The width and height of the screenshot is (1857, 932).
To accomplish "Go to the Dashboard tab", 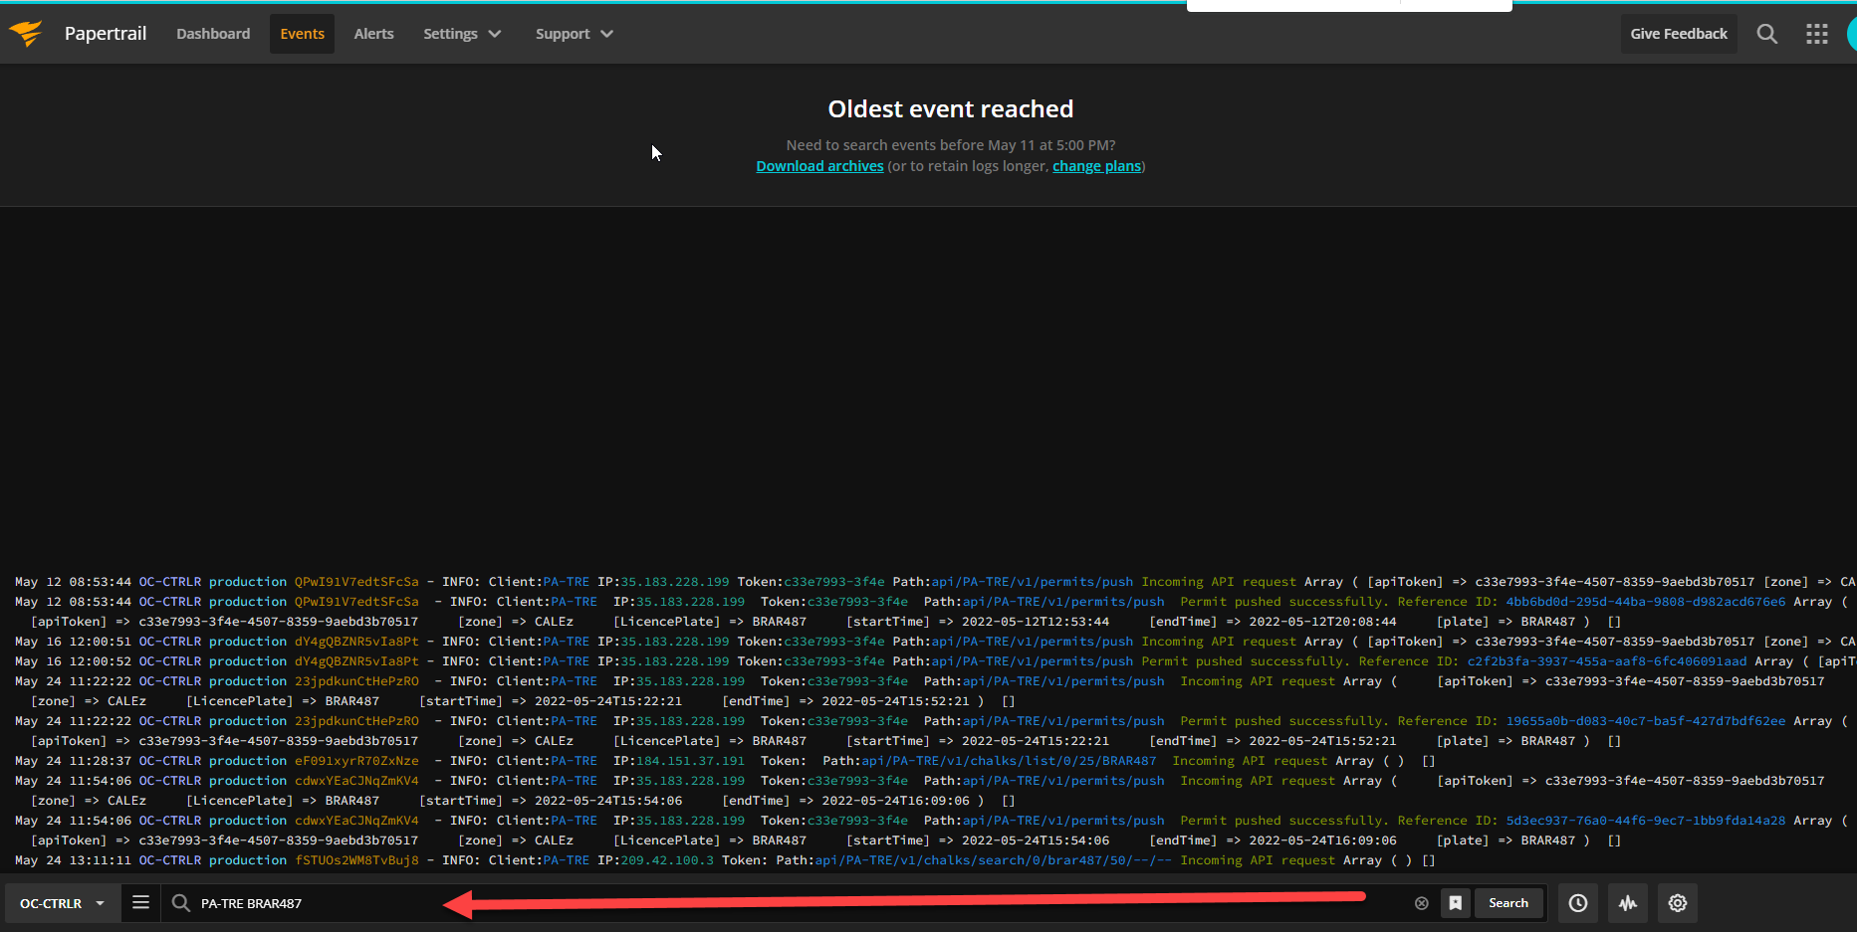I will point(213,34).
